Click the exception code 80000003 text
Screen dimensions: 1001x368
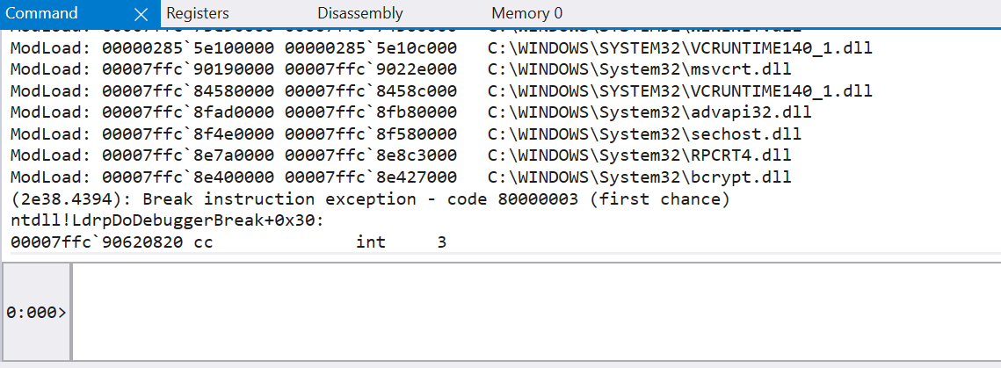coord(538,199)
